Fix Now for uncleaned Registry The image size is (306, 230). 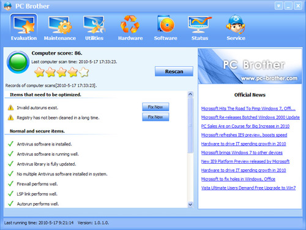click(155, 117)
